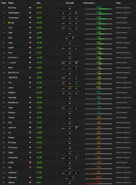The width and height of the screenshot is (136, 185).
Task: Click the flag icon beside Aziz
Action: [30, 167]
